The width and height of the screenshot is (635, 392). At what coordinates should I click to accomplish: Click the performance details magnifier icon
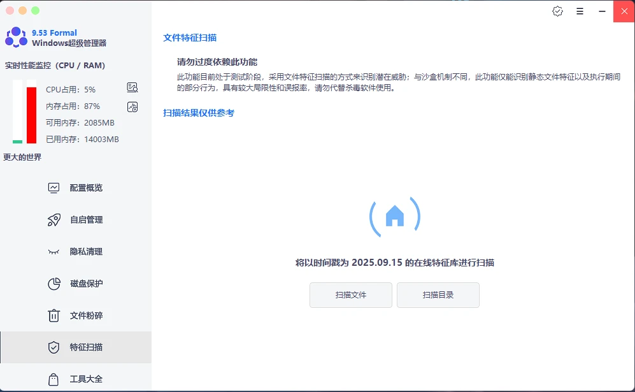coord(132,87)
